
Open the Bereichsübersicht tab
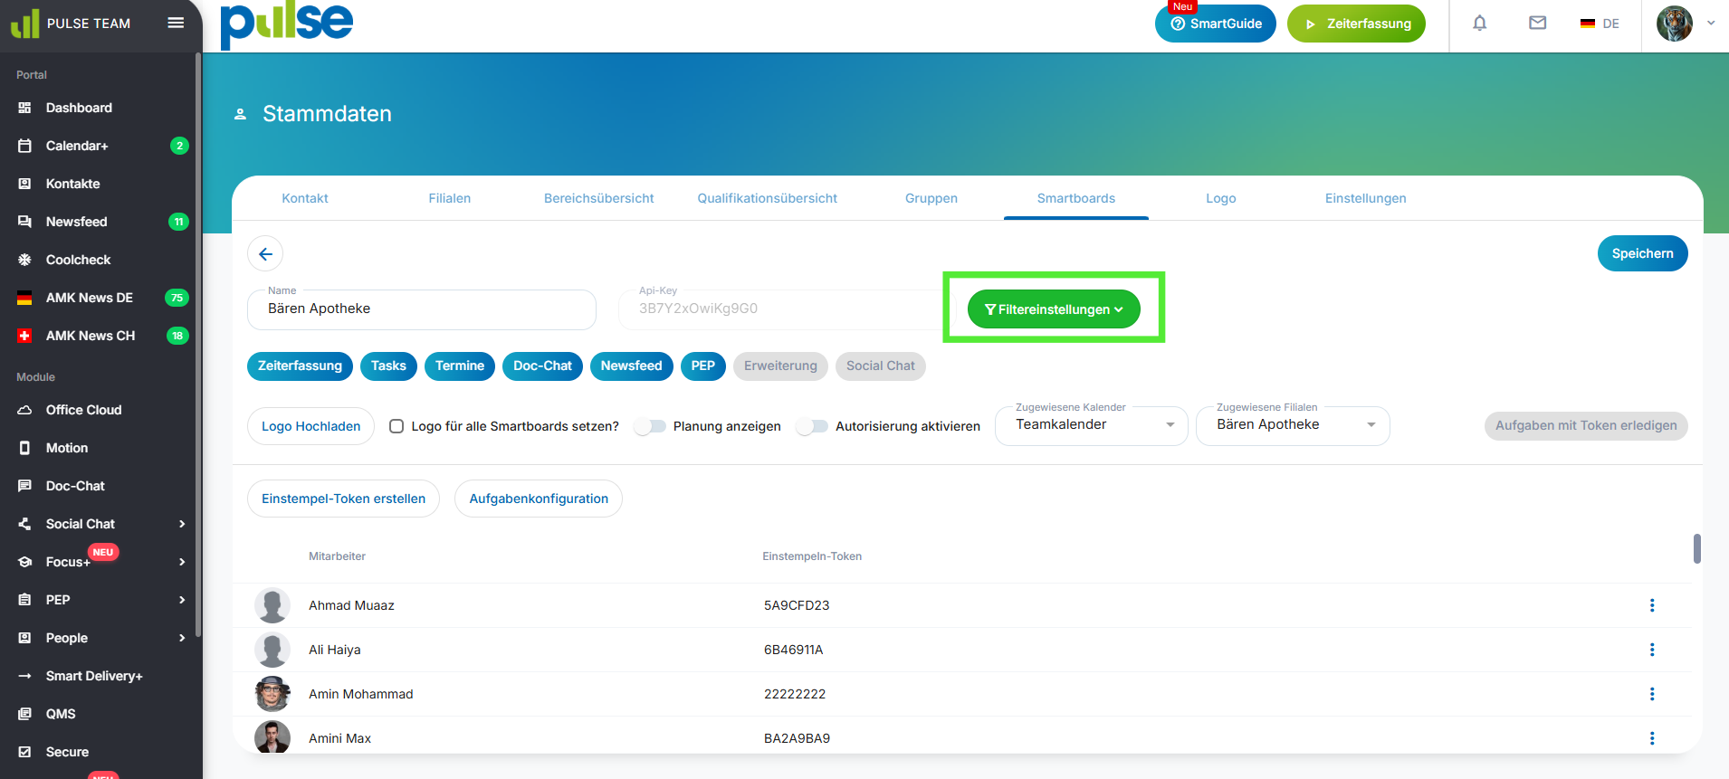598,198
